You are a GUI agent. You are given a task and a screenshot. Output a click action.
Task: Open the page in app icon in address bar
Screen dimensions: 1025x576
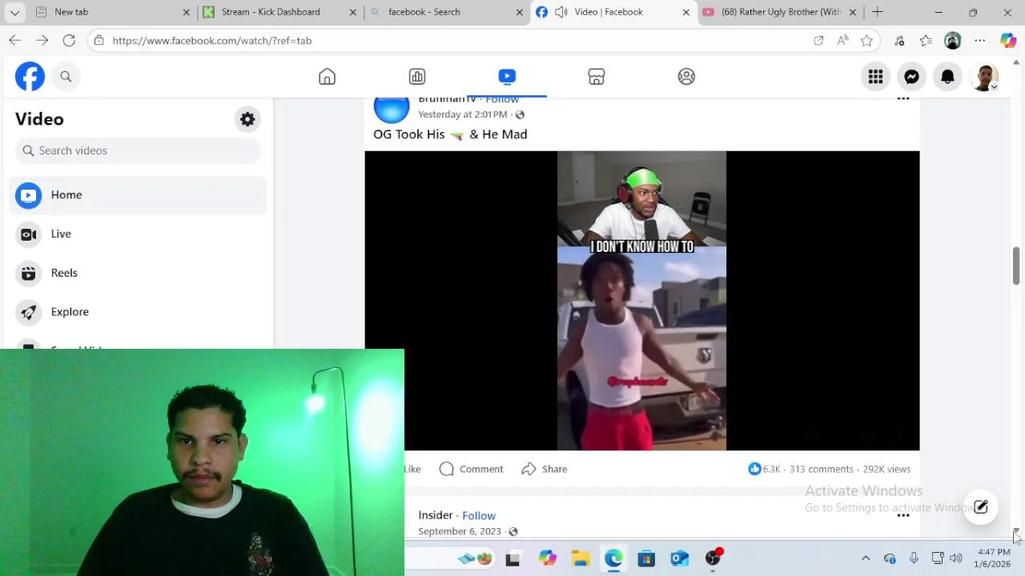(818, 41)
